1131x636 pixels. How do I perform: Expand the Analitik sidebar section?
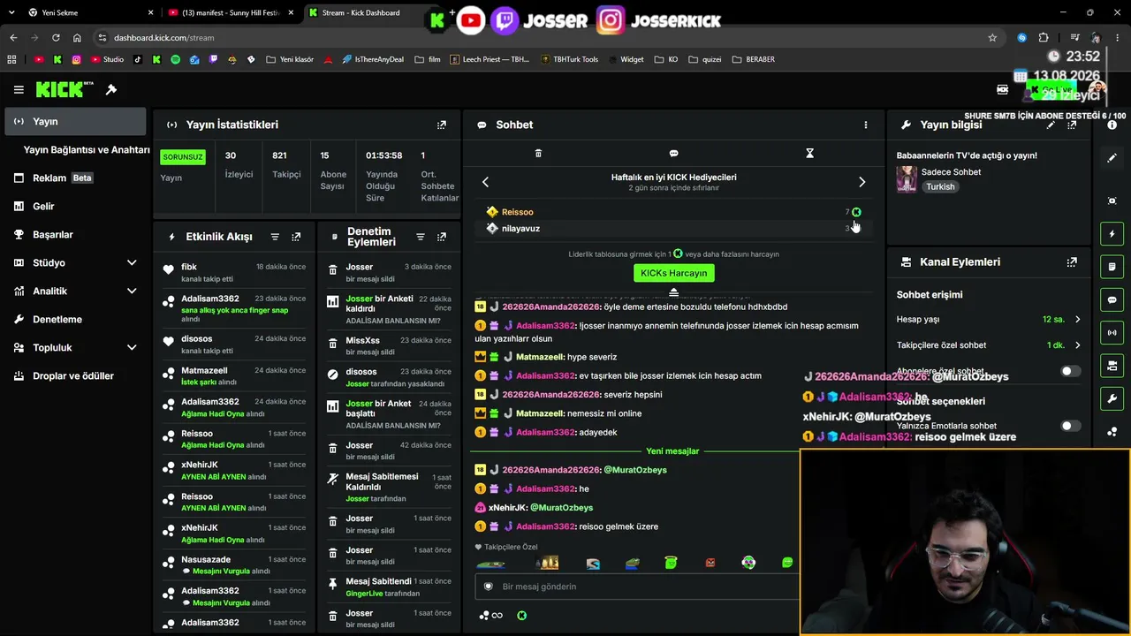pyautogui.click(x=132, y=291)
